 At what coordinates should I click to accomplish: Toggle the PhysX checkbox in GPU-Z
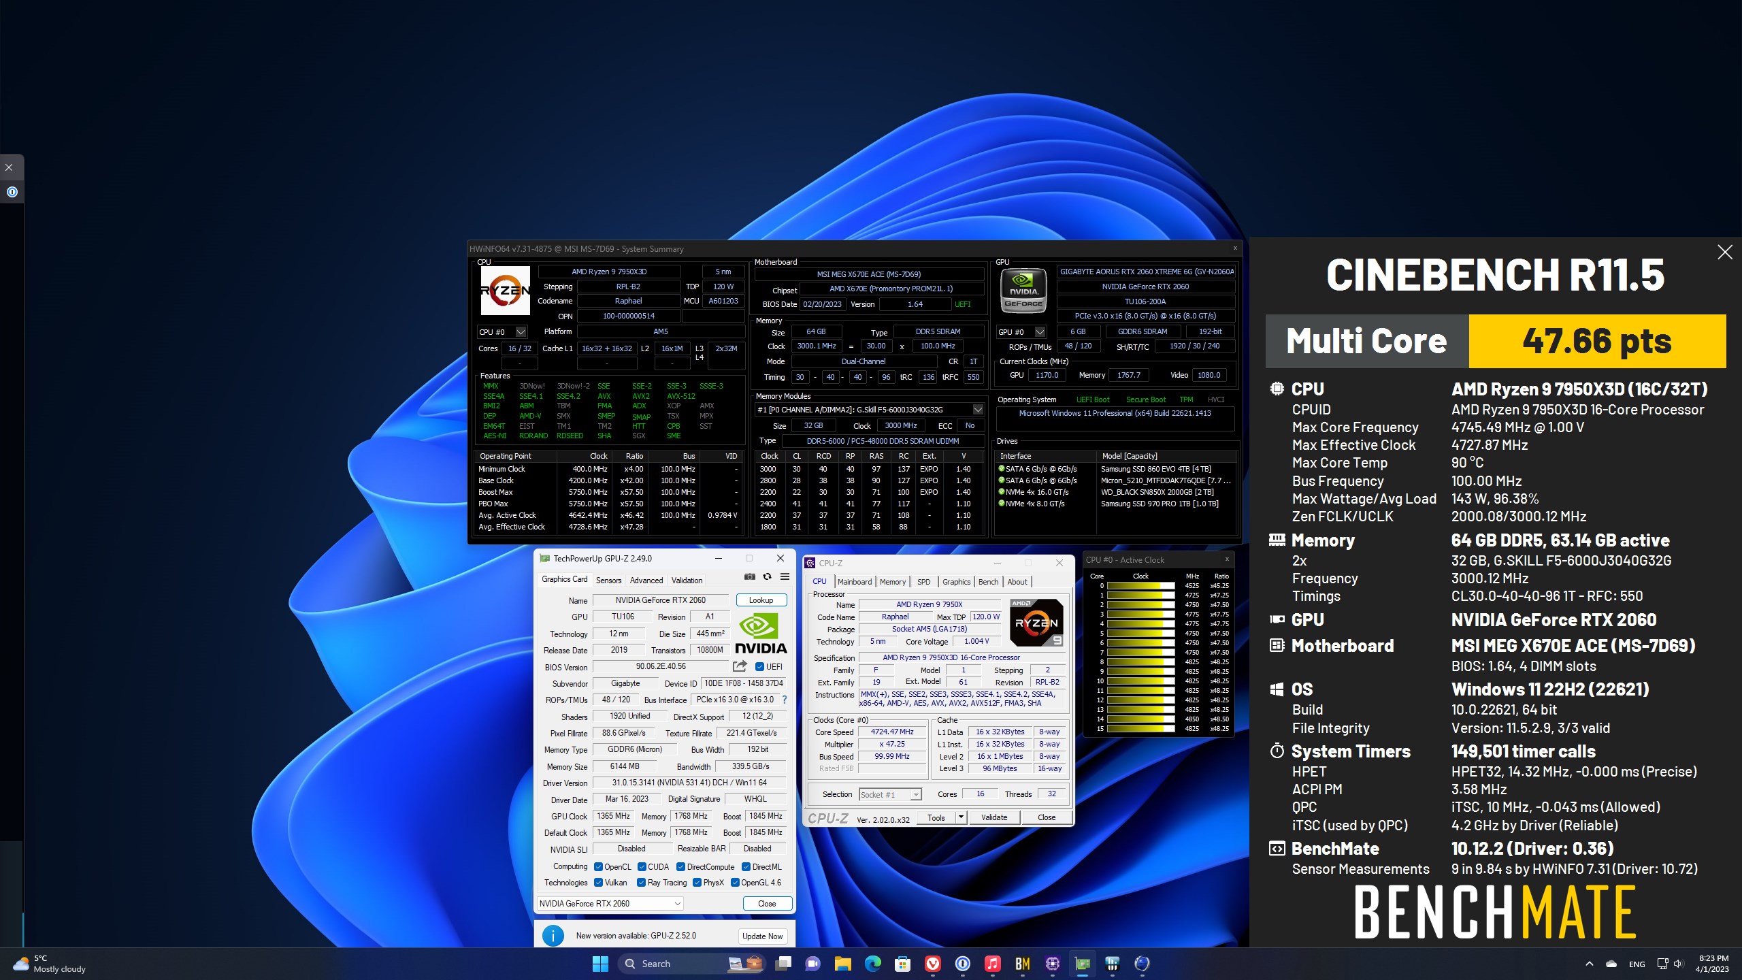(697, 883)
